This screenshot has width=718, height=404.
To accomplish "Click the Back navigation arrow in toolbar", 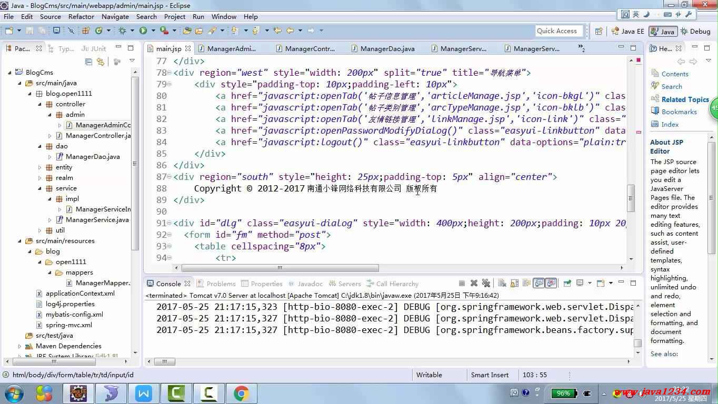I will pyautogui.click(x=290, y=31).
